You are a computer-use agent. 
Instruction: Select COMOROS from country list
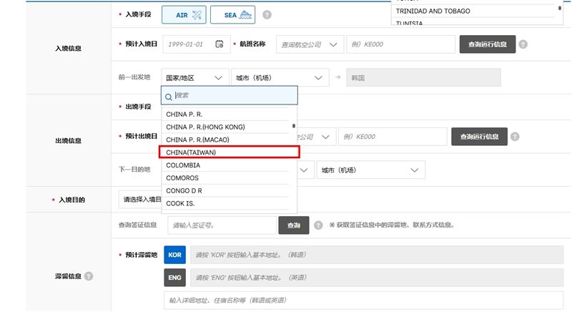(x=226, y=178)
